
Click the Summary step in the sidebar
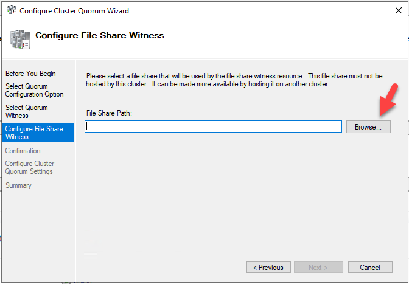(x=18, y=185)
